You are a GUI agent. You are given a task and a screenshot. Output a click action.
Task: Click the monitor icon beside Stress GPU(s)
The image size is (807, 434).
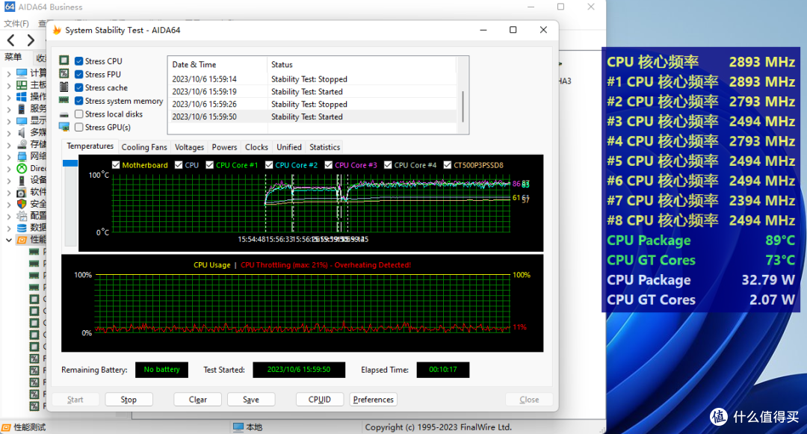click(x=64, y=127)
